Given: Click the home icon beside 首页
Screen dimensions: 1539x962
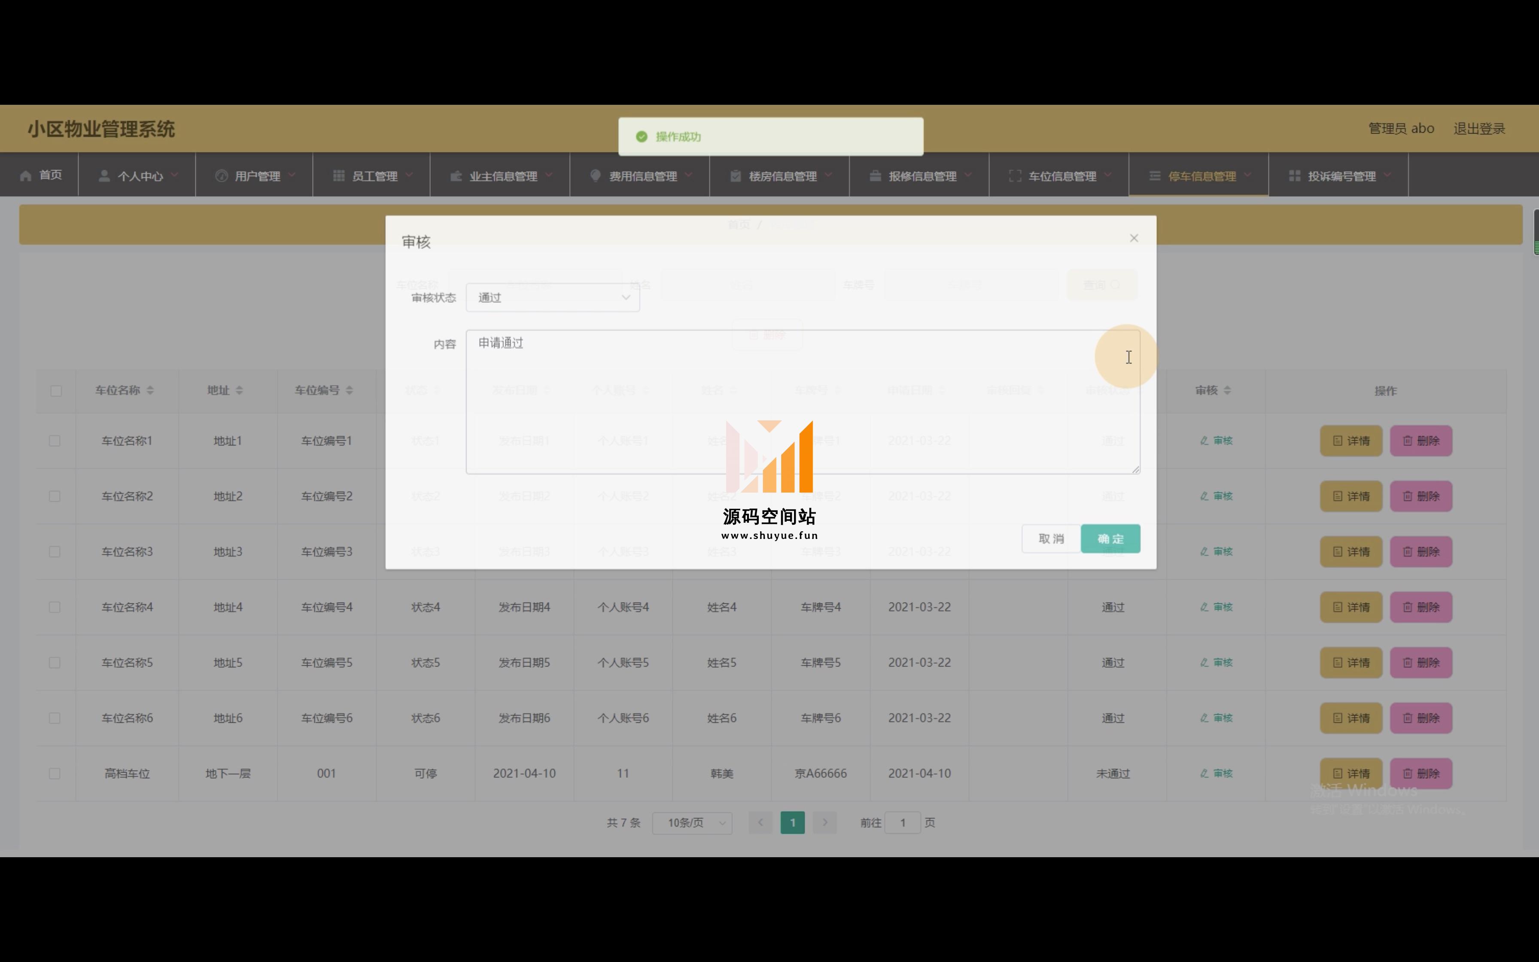Looking at the screenshot, I should coord(25,176).
